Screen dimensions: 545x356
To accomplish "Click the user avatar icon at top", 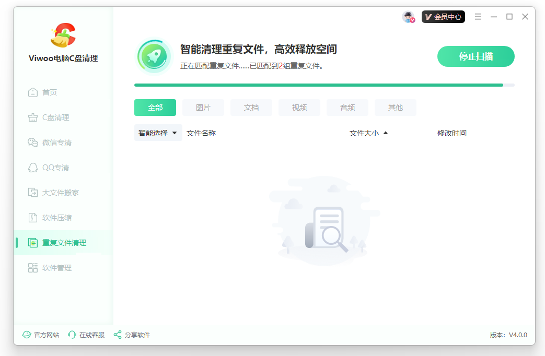I will pos(408,16).
